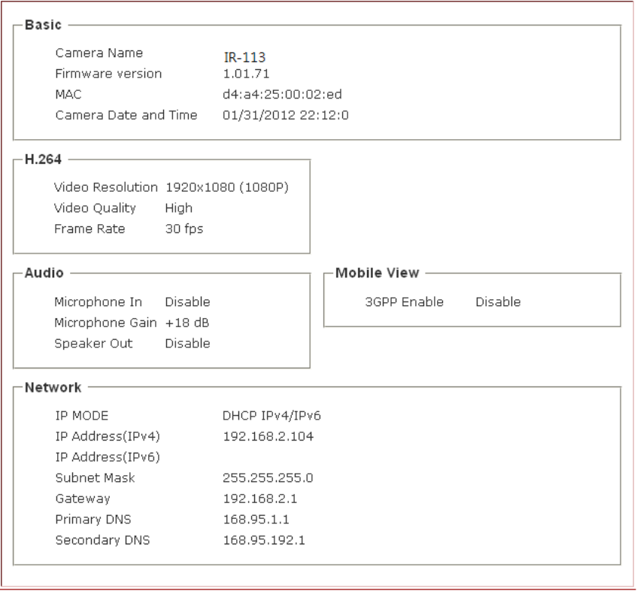
Task: Click the Video Quality value High
Action: coord(179,208)
